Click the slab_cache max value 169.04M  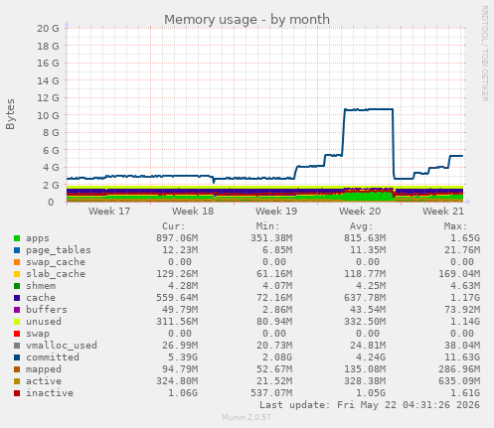tap(459, 274)
